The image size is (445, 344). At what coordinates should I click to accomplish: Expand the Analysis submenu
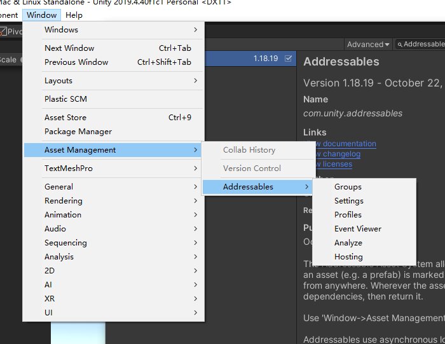click(x=114, y=257)
